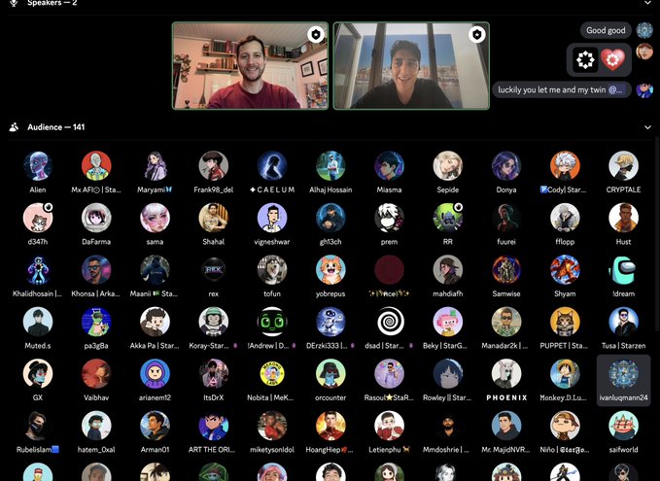Select vigneshwar's avatar

tap(272, 218)
